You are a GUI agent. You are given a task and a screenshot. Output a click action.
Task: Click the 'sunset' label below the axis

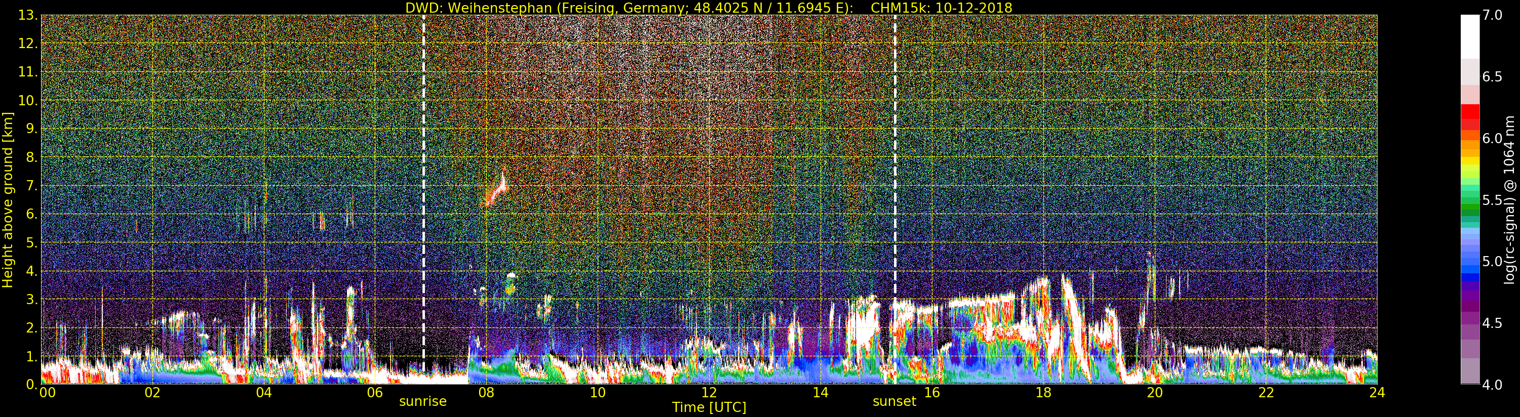click(894, 402)
